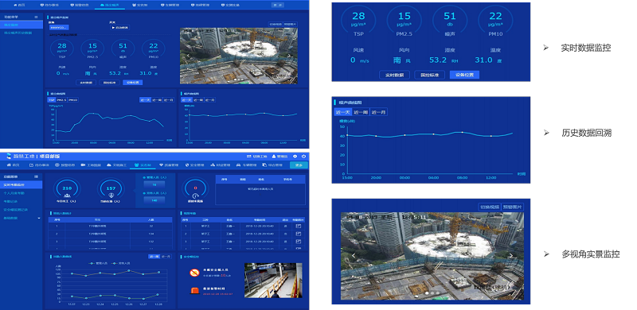The width and height of the screenshot is (637, 310).
Task: Open the settings gear in 项目部版 header
Action: pos(295,157)
